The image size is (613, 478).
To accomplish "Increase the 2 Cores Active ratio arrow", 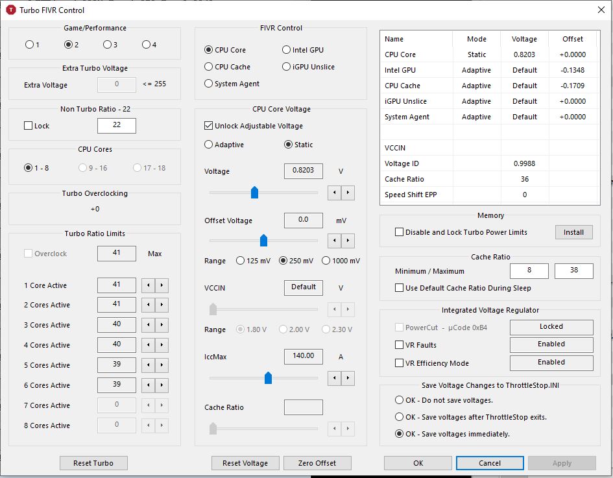I will tap(162, 305).
